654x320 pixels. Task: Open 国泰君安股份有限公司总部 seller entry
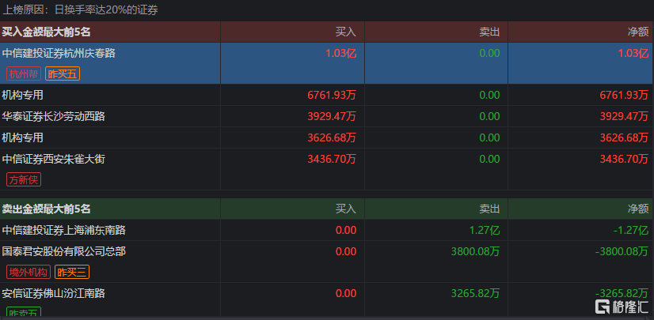(327, 262)
